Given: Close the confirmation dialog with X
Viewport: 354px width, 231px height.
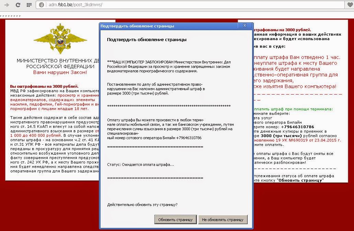Looking at the screenshot, I should [245, 25].
